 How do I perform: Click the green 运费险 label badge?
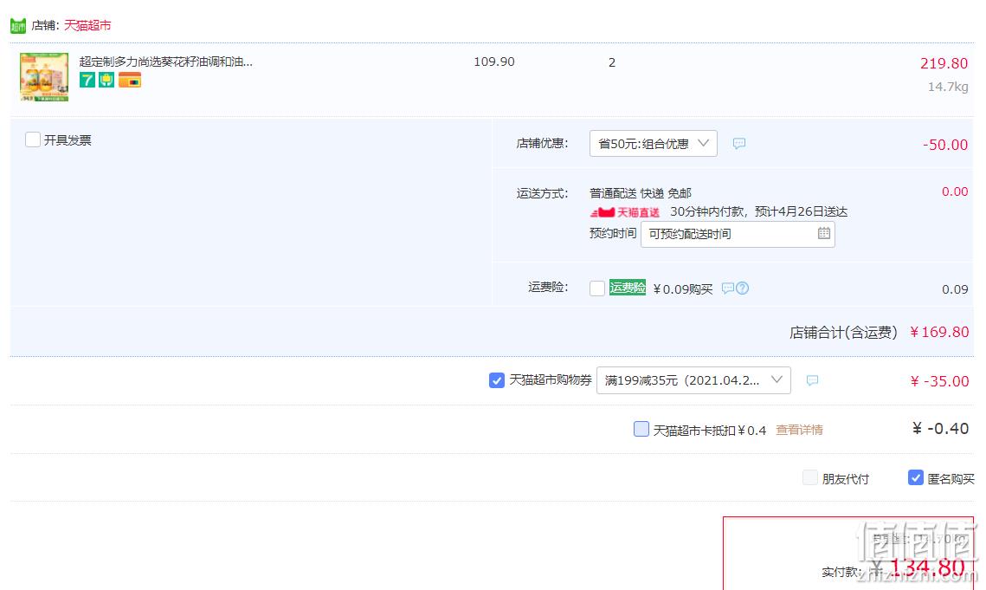click(x=628, y=288)
